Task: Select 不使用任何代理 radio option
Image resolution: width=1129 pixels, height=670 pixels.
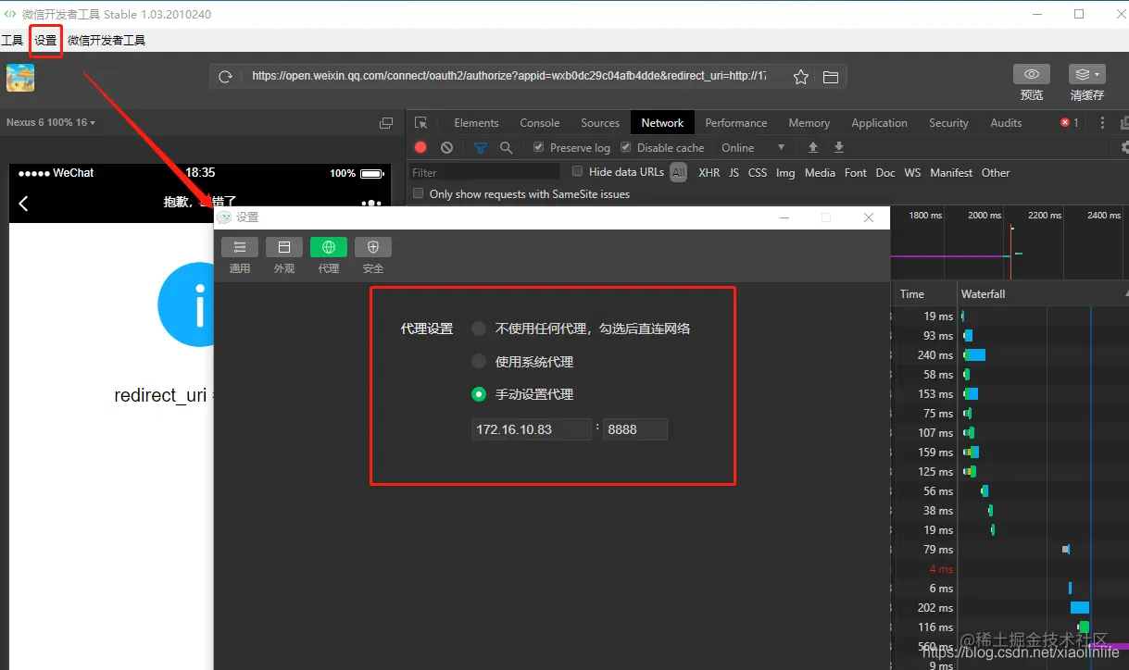Action: pyautogui.click(x=479, y=329)
